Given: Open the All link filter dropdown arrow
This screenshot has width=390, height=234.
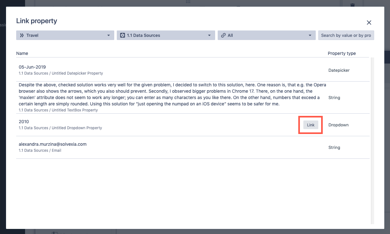Looking at the screenshot, I should tap(310, 35).
